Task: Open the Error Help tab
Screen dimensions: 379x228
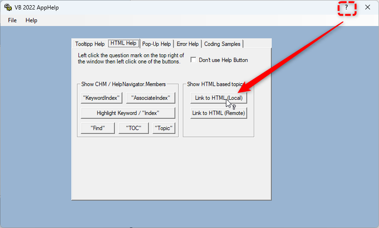Action: tap(188, 44)
